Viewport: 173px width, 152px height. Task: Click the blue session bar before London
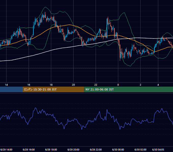[11, 89]
